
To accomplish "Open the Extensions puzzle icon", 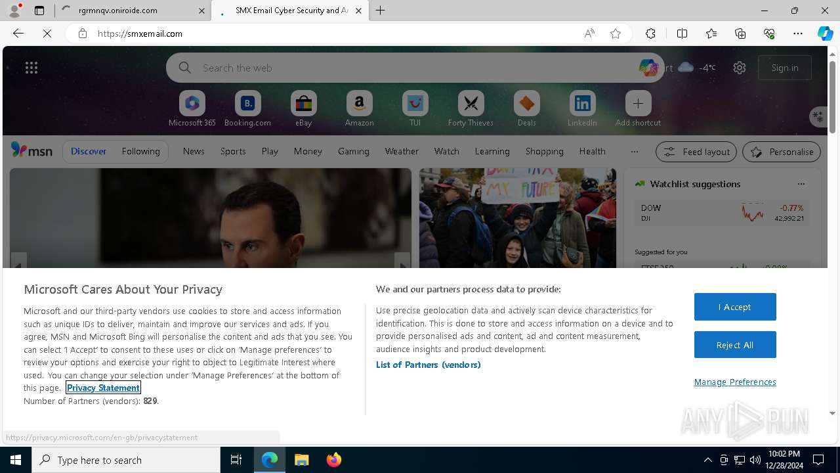I will (x=650, y=34).
